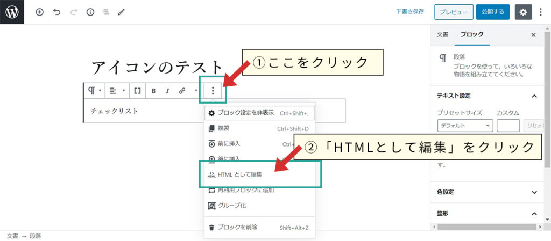Open the top-right more options menu
This screenshot has height=241, width=551.
pyautogui.click(x=540, y=12)
